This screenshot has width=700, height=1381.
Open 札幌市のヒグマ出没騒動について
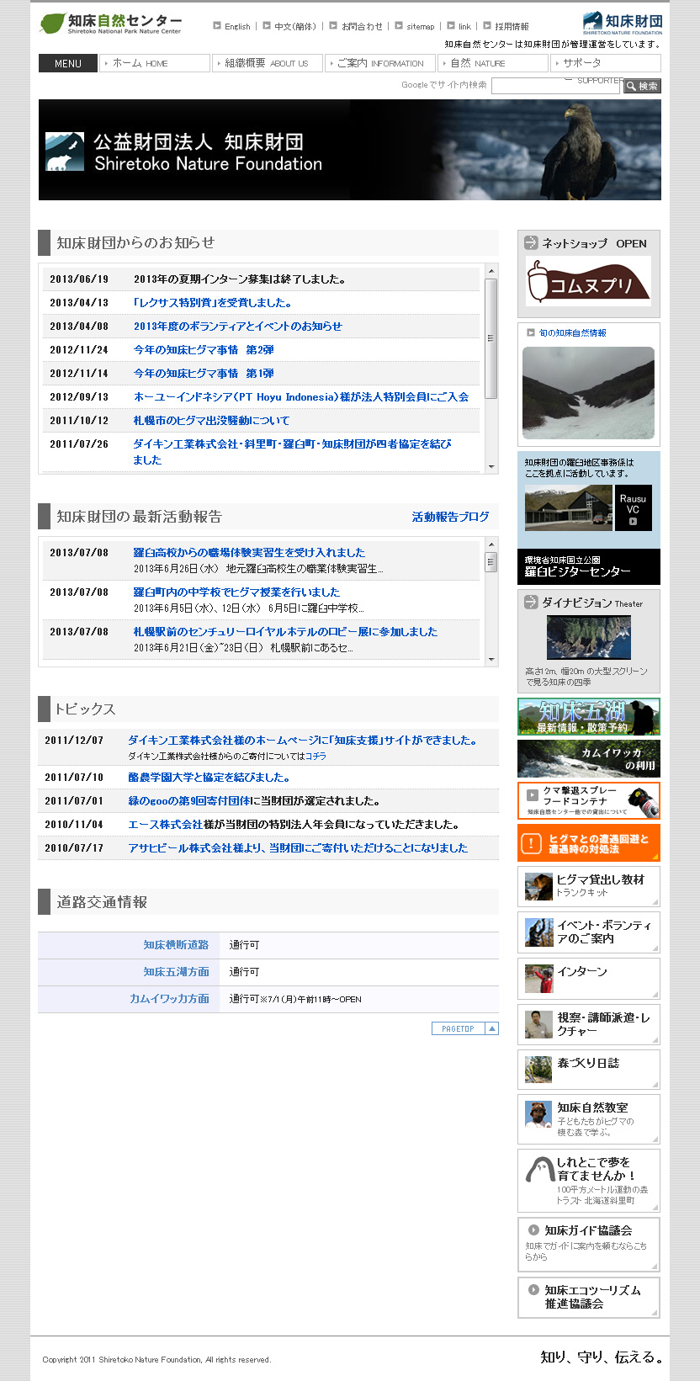pos(211,421)
